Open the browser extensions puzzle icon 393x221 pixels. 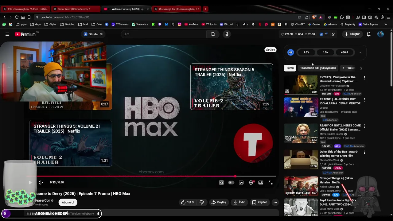(x=342, y=17)
